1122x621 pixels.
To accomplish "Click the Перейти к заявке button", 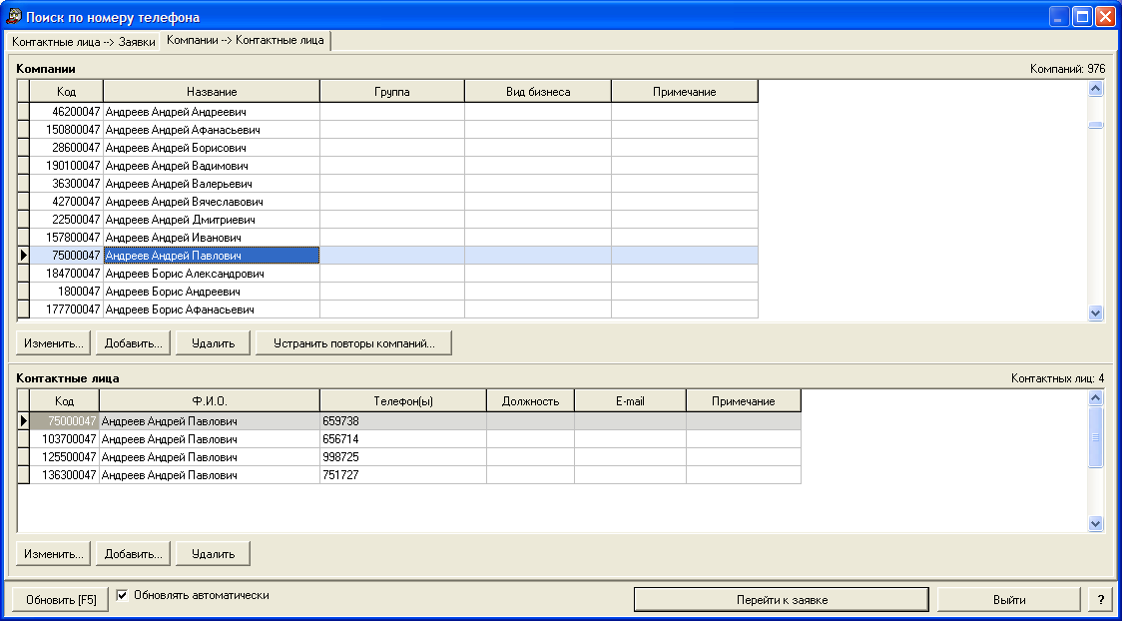I will pos(782,600).
